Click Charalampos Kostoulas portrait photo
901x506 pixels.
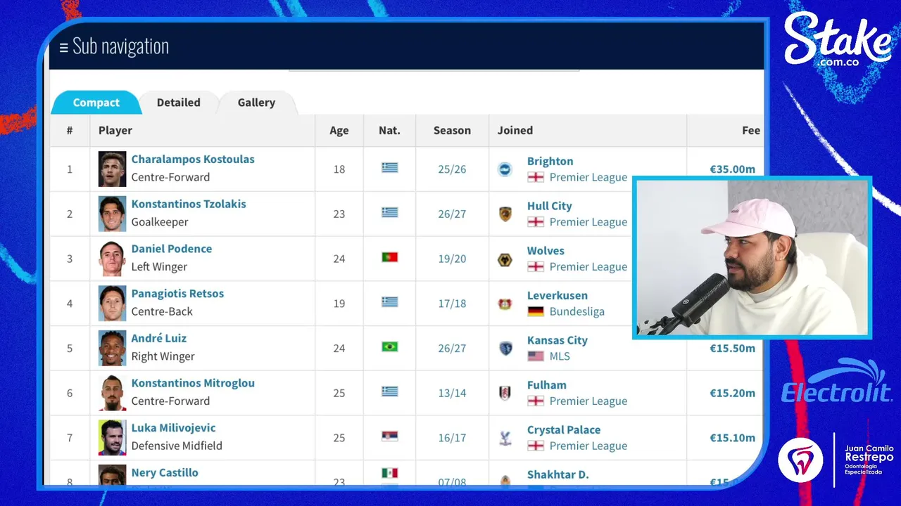click(112, 169)
